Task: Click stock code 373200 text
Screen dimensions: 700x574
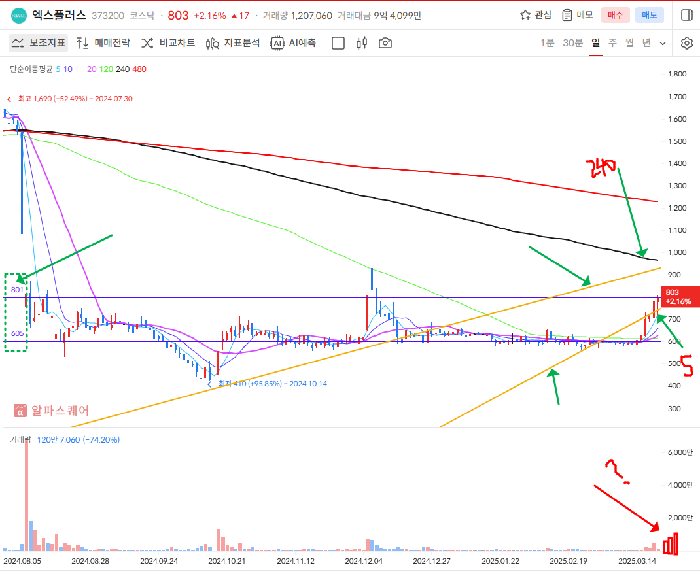Action: 108,16
